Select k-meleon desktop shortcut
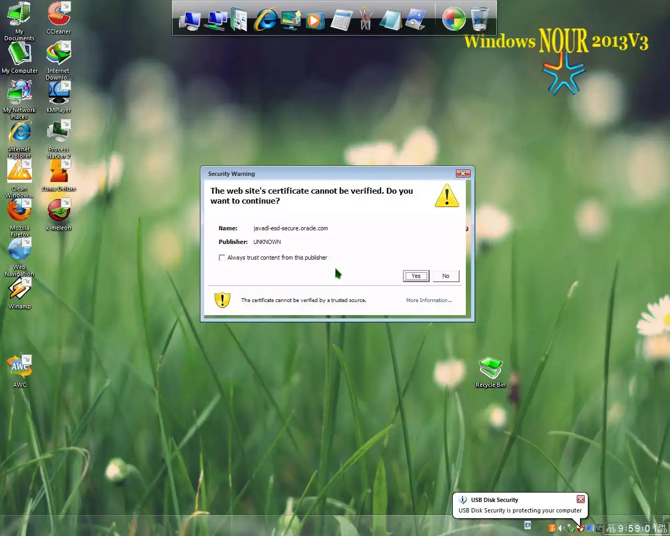 click(59, 215)
